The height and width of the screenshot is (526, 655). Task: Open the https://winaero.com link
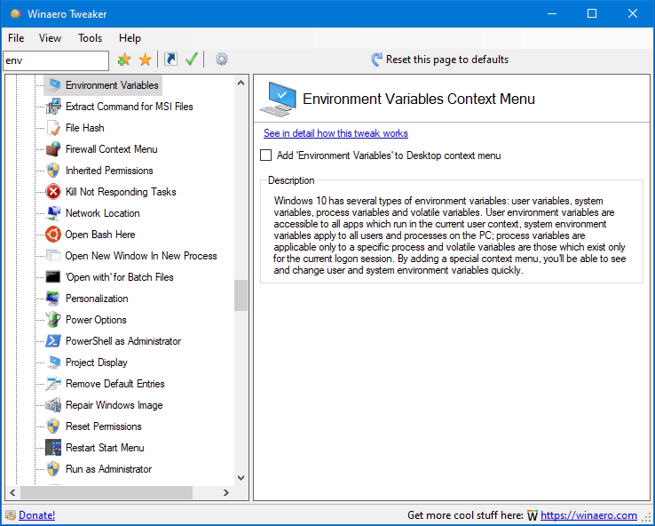(x=588, y=515)
